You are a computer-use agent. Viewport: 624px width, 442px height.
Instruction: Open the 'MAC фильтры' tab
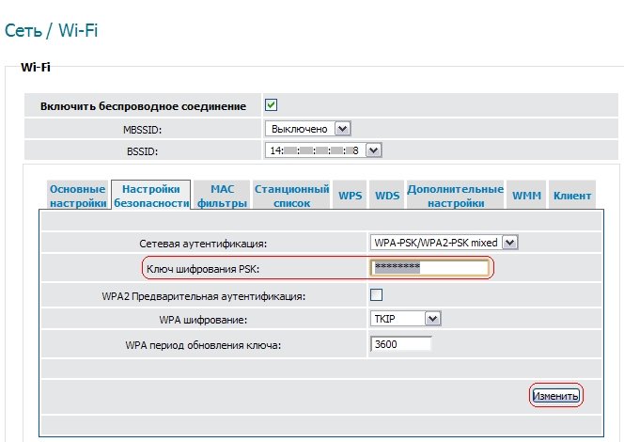coord(222,195)
